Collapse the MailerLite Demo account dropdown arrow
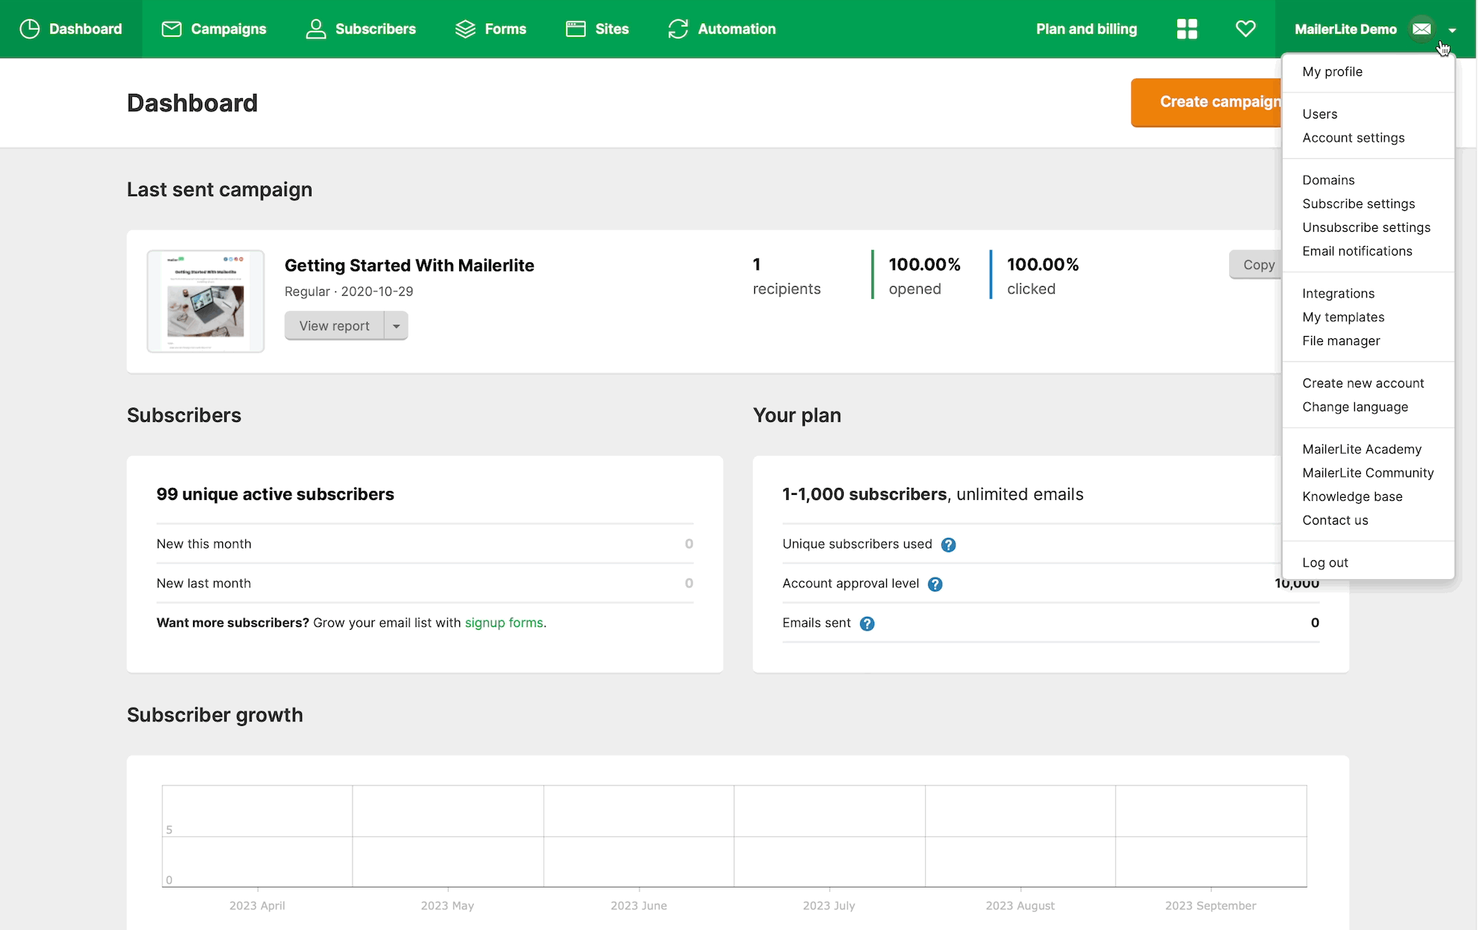Image resolution: width=1478 pixels, height=930 pixels. pyautogui.click(x=1452, y=30)
